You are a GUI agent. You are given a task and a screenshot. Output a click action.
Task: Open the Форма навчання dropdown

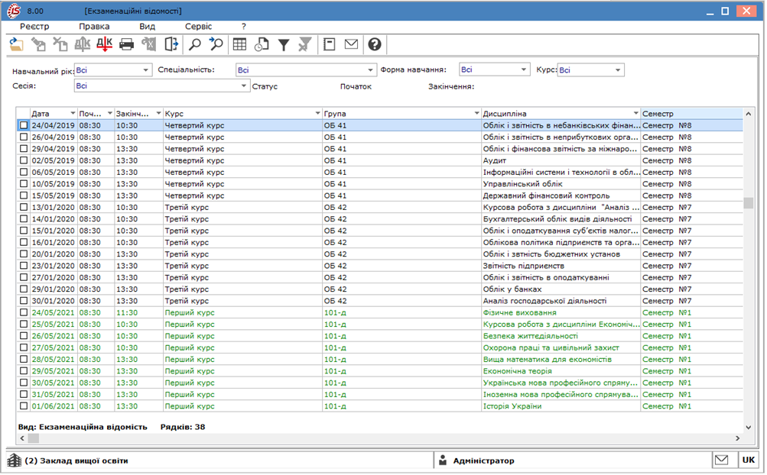click(523, 70)
